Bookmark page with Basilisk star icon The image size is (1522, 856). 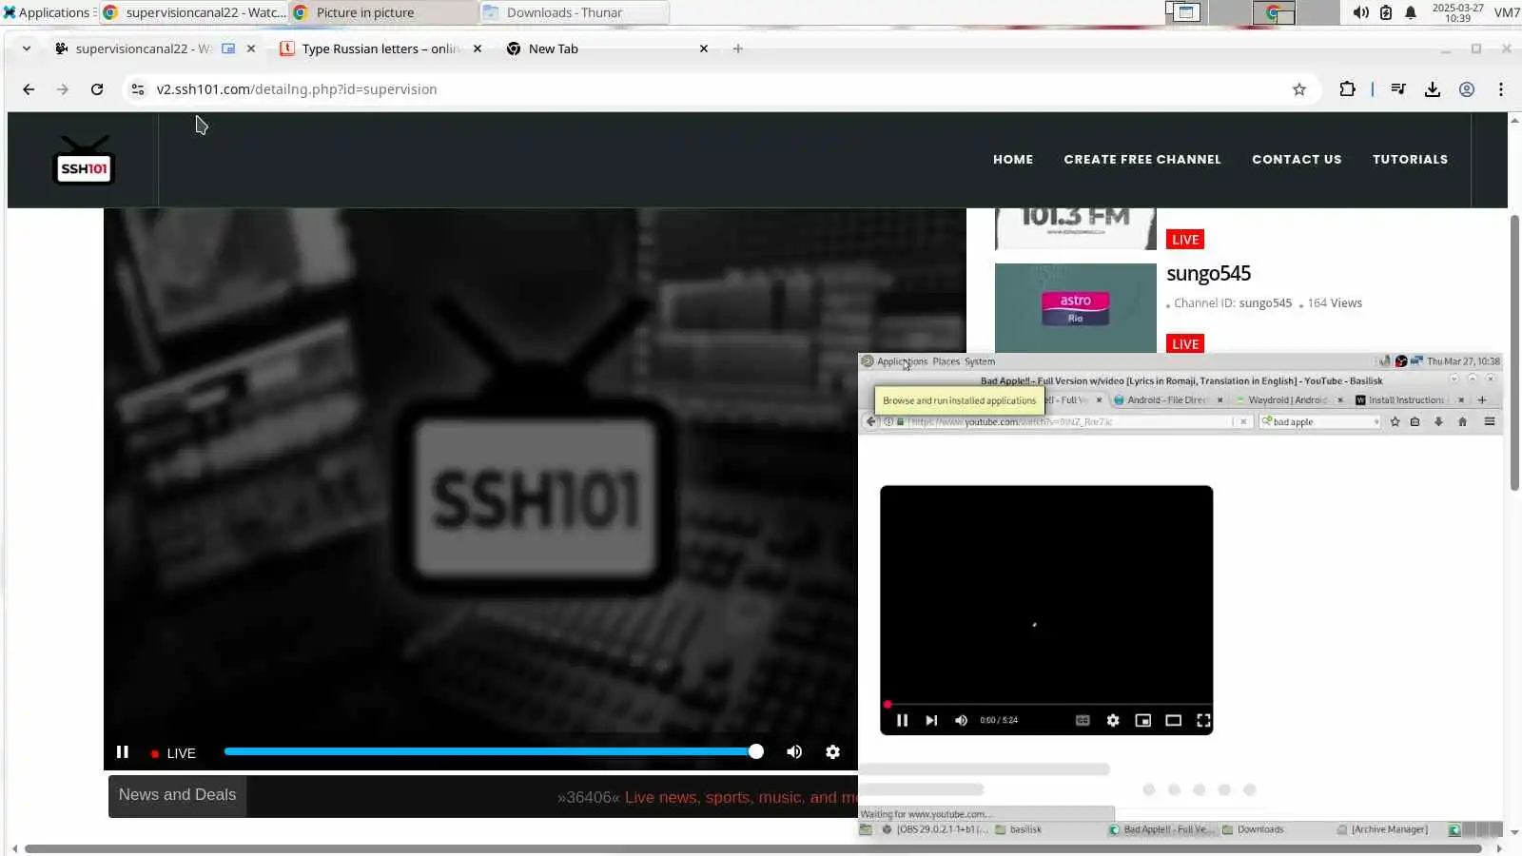click(x=1395, y=421)
